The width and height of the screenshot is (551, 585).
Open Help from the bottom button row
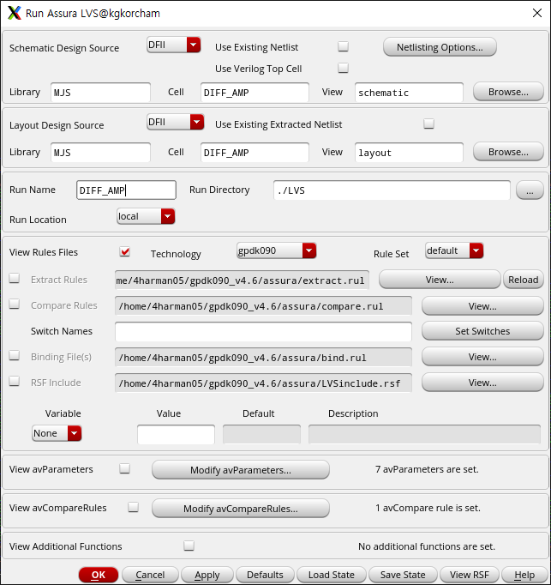[524, 575]
